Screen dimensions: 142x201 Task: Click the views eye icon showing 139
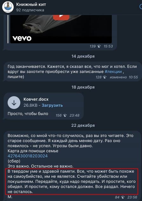[99, 46]
